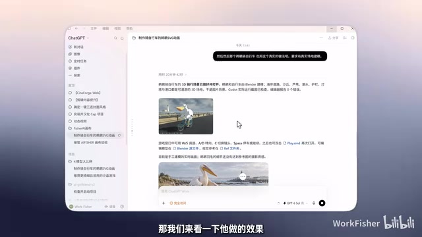Open help icon at sidebar bottom
The height and width of the screenshot is (237, 422).
[x=122, y=207]
